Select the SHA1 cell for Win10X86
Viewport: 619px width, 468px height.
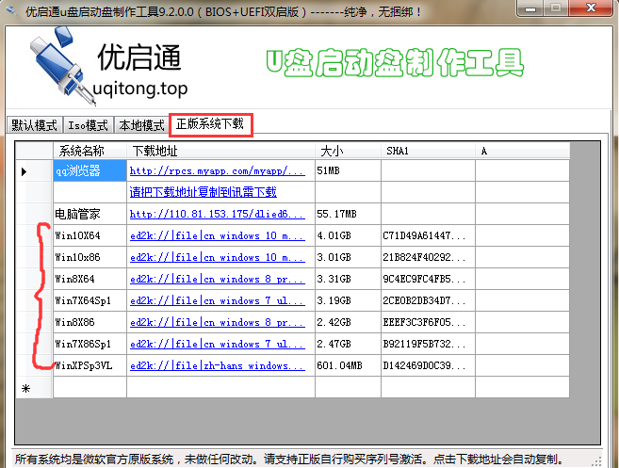pos(428,257)
